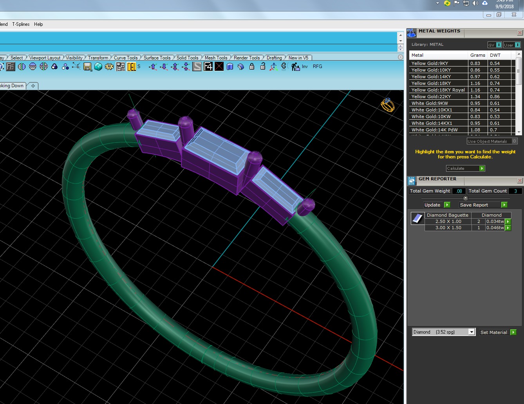Open the Select tab

point(16,57)
